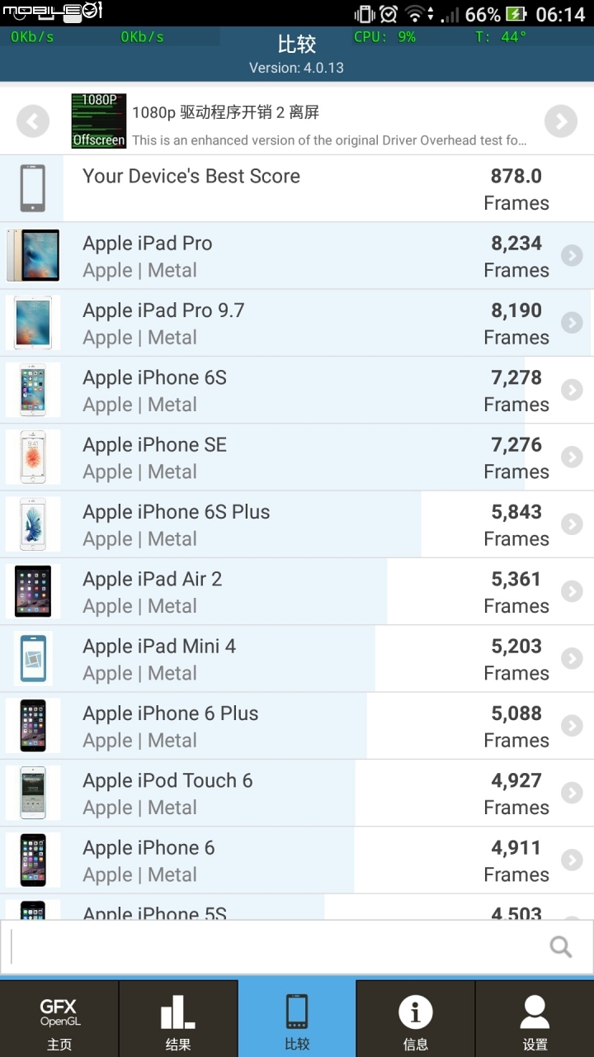
Task: Switch to the 结果 results tab
Action: (x=178, y=1019)
